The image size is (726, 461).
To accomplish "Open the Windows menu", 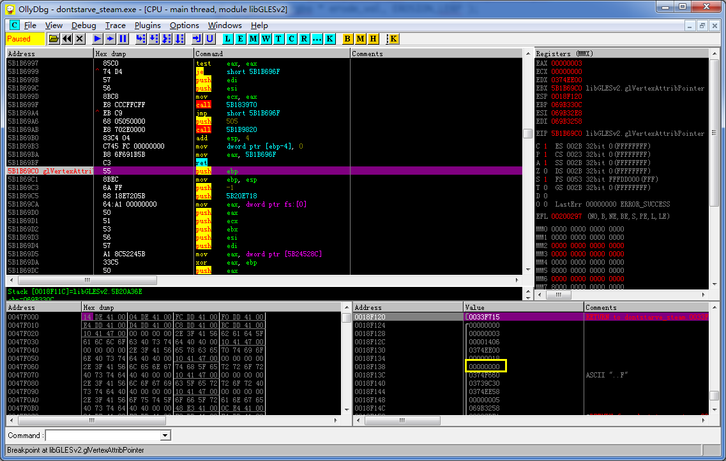I will pyautogui.click(x=225, y=26).
